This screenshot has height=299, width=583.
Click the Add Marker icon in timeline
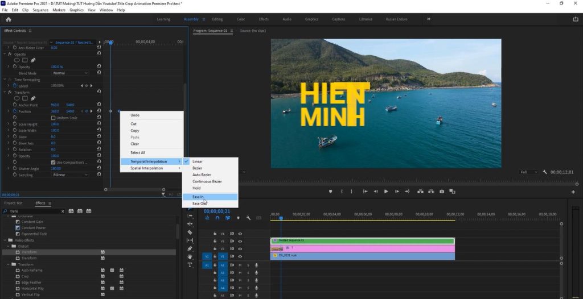[x=239, y=218]
